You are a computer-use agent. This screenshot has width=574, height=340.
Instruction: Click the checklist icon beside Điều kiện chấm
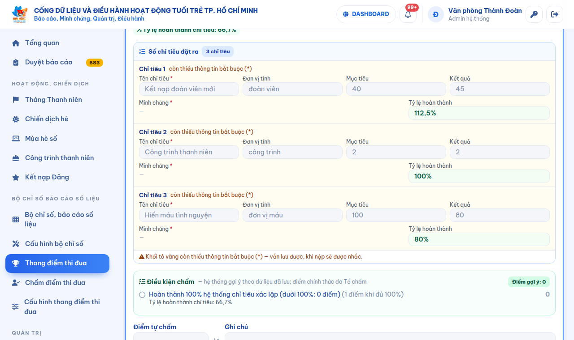point(142,282)
